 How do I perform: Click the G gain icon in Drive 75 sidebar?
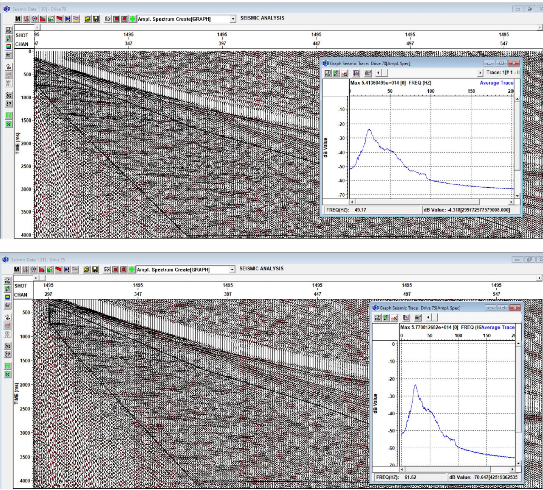click(x=8, y=346)
